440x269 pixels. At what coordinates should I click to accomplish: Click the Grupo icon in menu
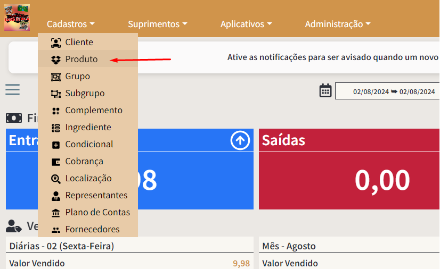pos(56,77)
